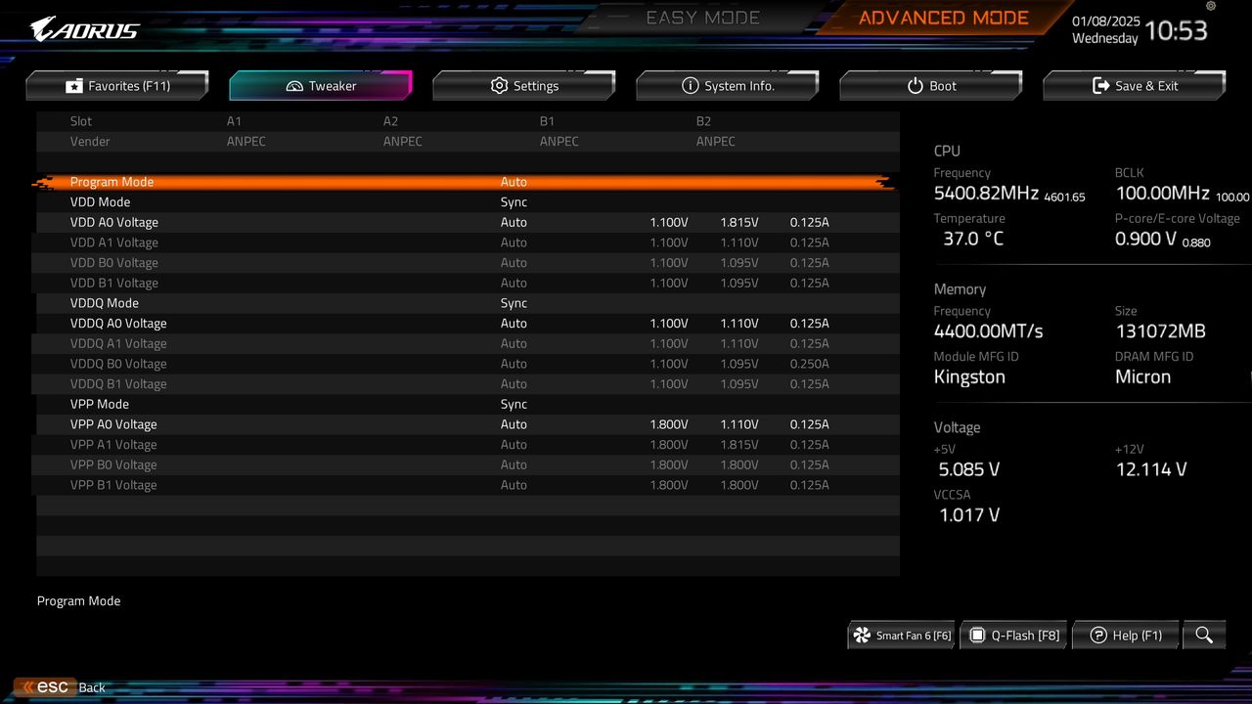Viewport: 1252px width, 704px height.
Task: Open Help (F1)
Action: (1126, 636)
